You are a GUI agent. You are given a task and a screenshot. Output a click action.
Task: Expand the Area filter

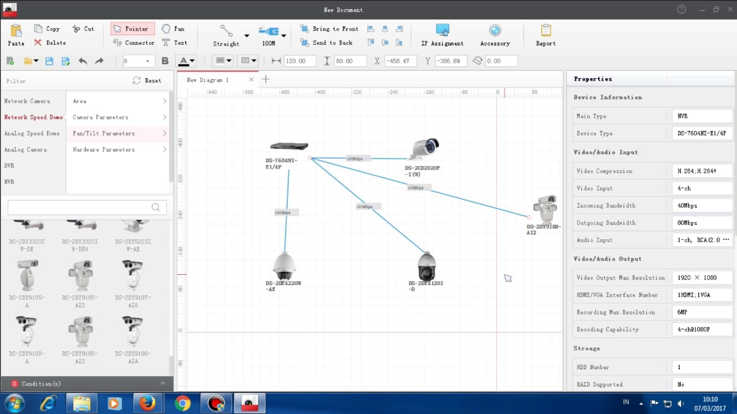119,101
